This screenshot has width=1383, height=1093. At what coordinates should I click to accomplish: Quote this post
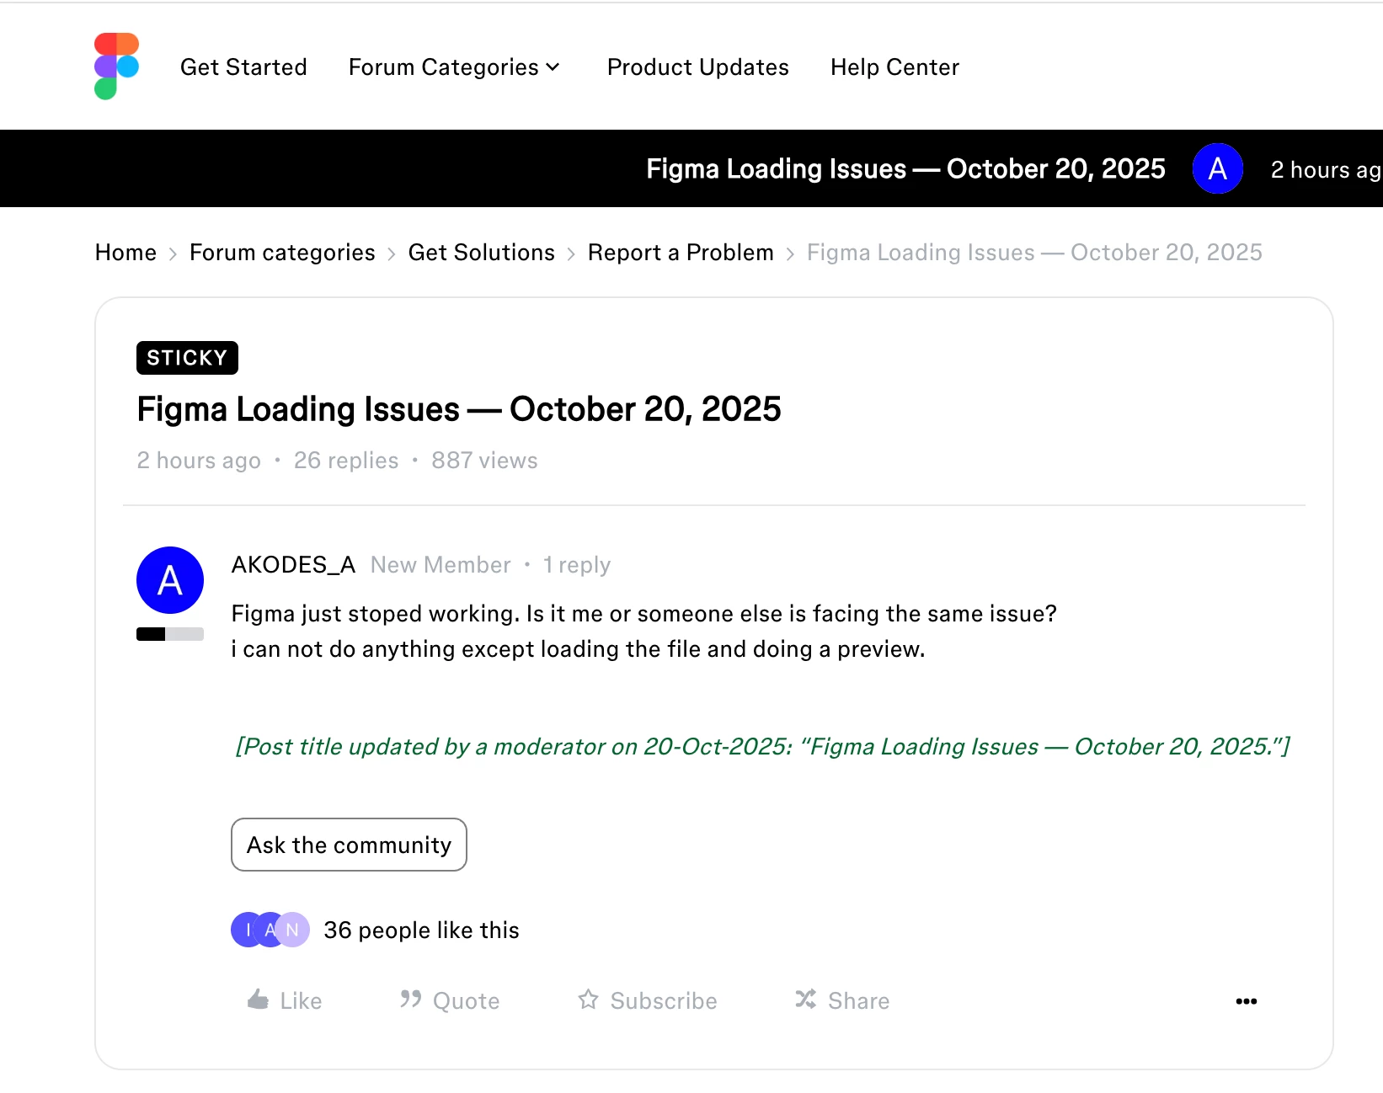tap(450, 1000)
